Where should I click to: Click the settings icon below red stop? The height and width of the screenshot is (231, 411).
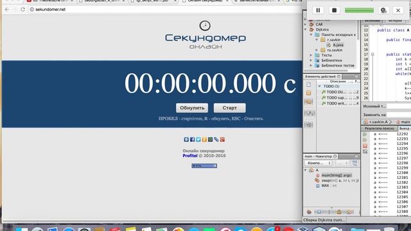[x=365, y=151]
